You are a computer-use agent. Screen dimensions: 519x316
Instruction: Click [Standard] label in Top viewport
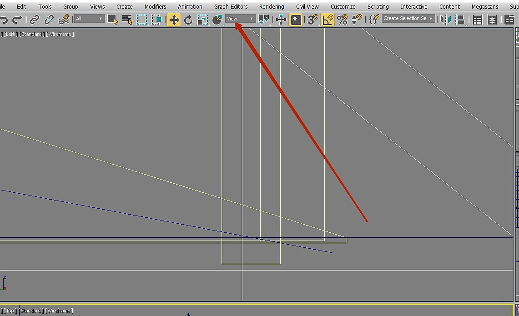pyautogui.click(x=31, y=311)
